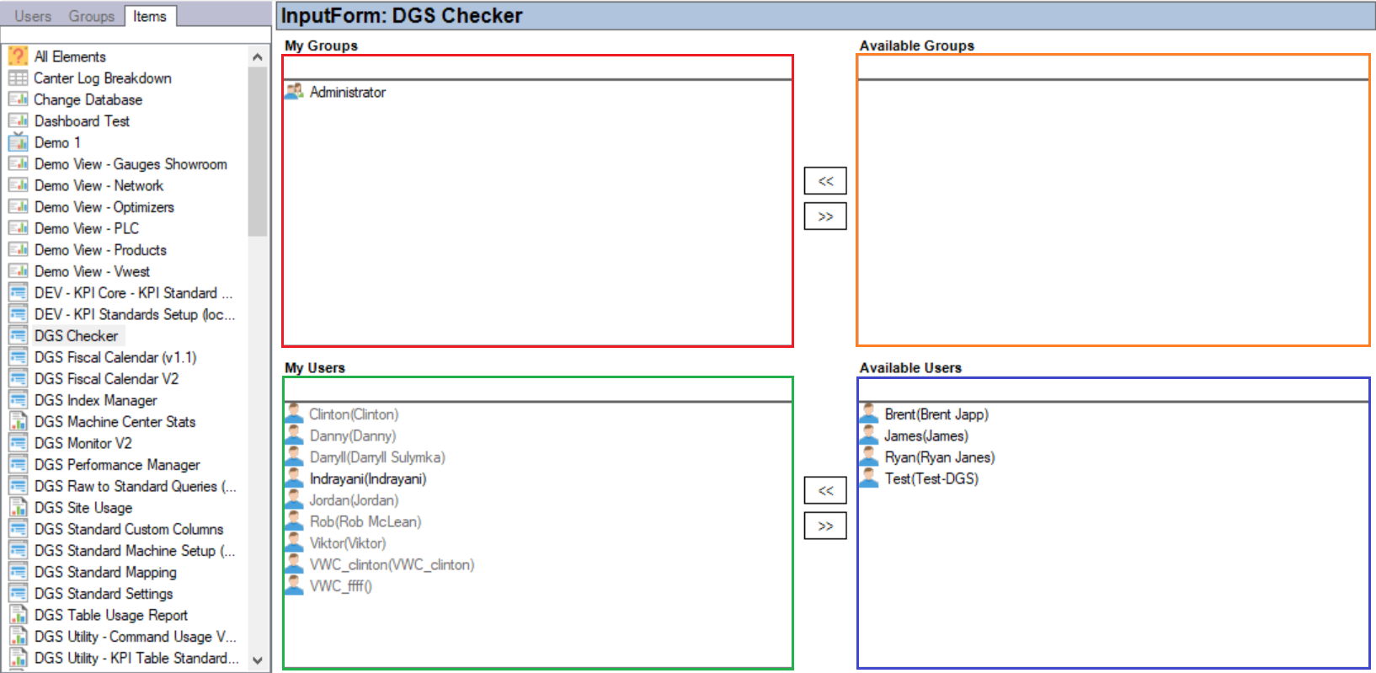Select Test(Test-DGS) in Available Users

(931, 478)
